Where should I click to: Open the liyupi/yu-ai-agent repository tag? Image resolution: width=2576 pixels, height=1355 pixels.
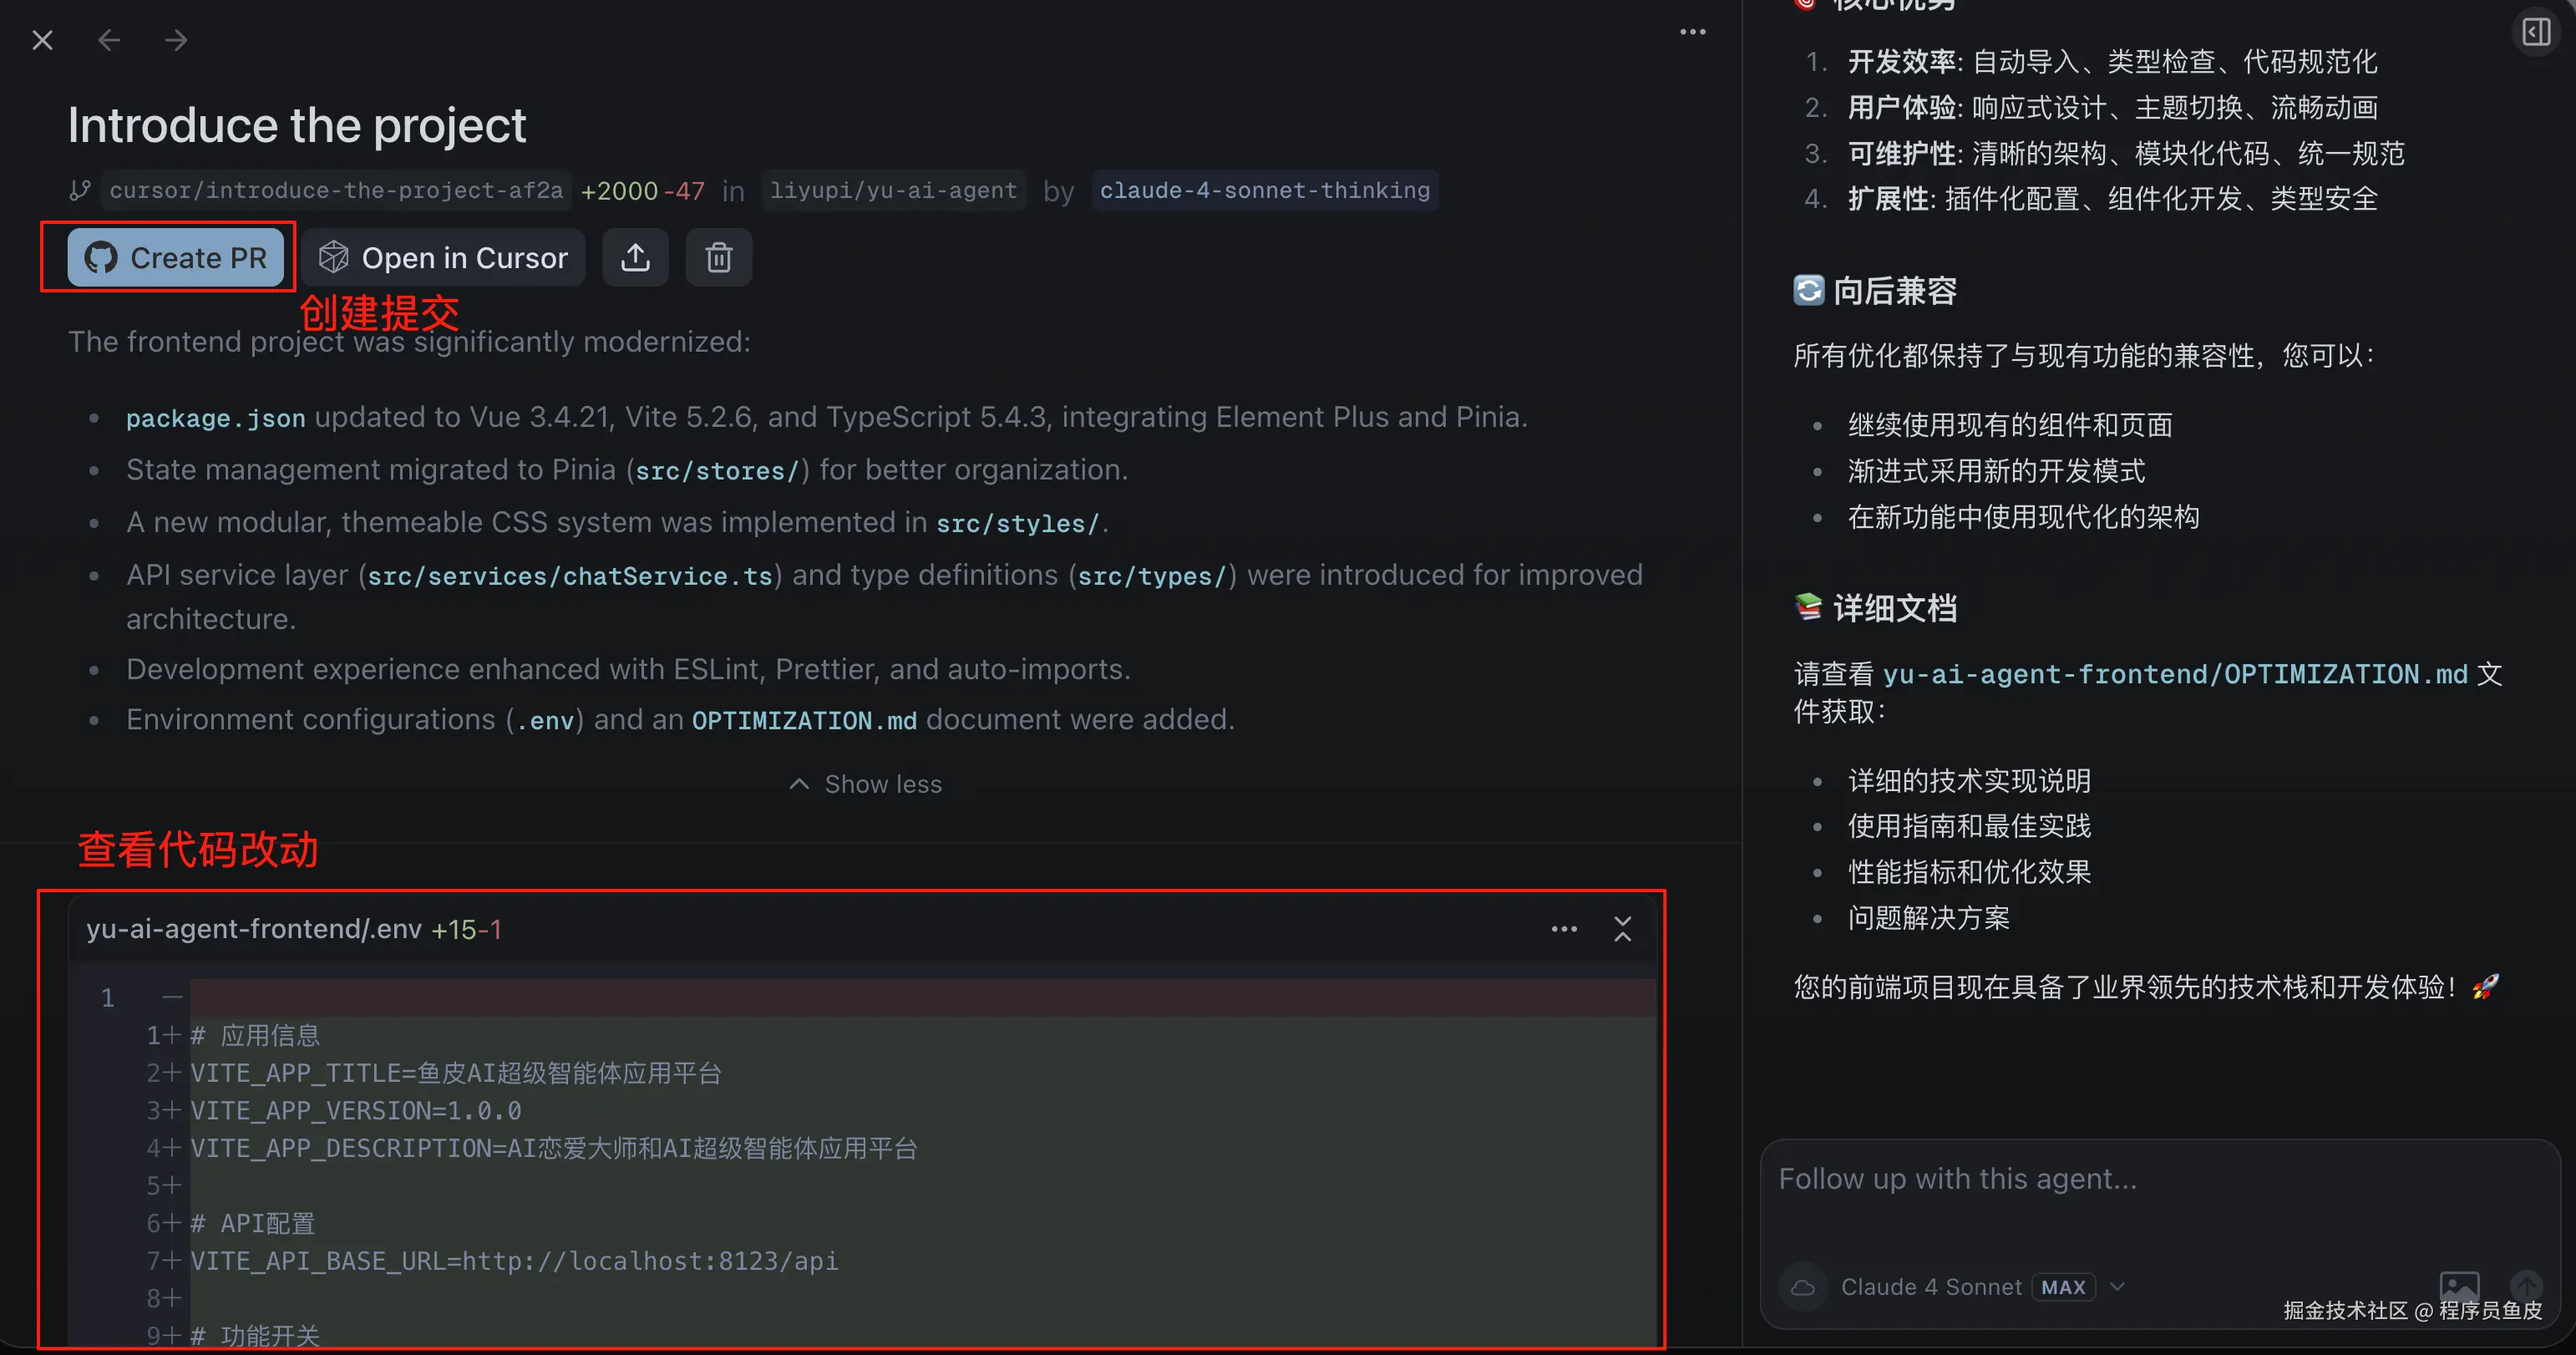click(x=893, y=191)
